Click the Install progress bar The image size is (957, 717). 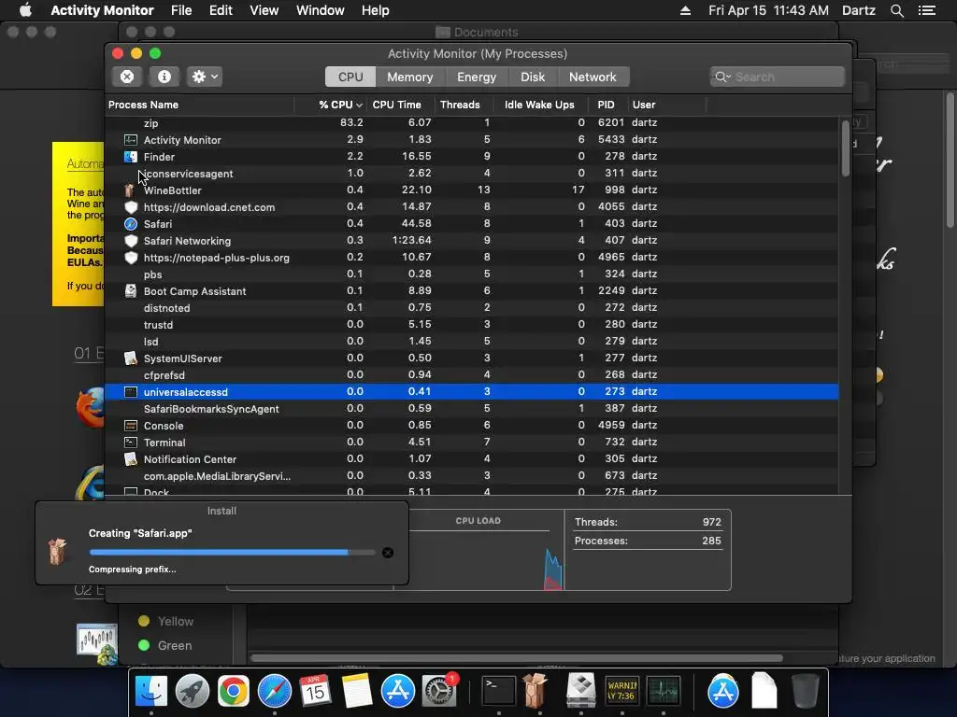[x=232, y=553]
